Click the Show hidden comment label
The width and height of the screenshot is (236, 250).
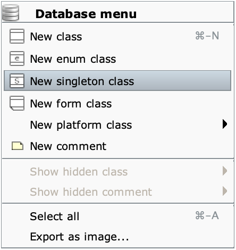click(x=91, y=191)
